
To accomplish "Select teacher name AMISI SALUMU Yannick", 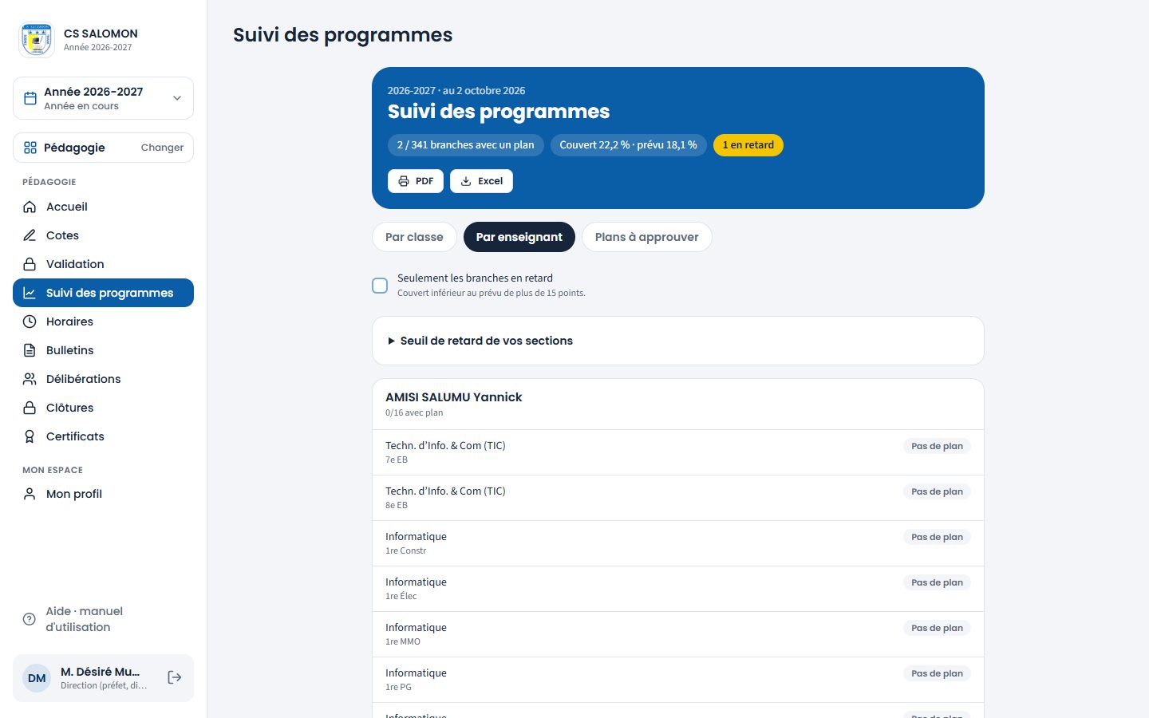I will 454,397.
